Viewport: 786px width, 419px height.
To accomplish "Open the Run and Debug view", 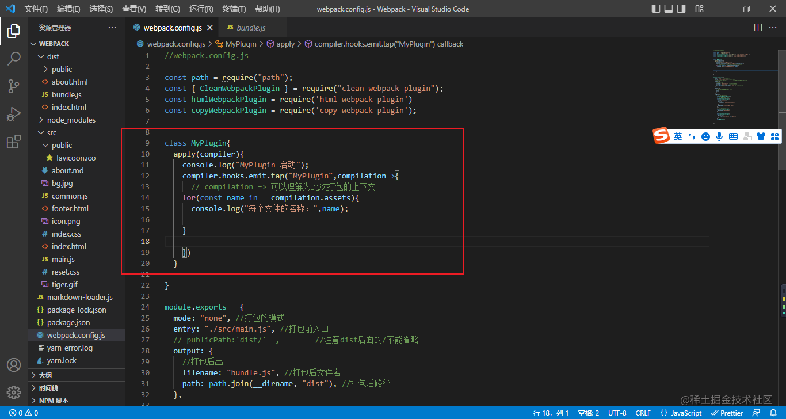I will point(14,113).
